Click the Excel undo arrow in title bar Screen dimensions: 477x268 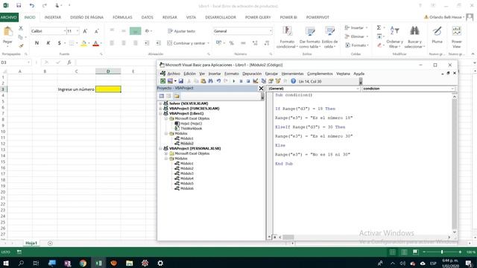pyautogui.click(x=31, y=5)
